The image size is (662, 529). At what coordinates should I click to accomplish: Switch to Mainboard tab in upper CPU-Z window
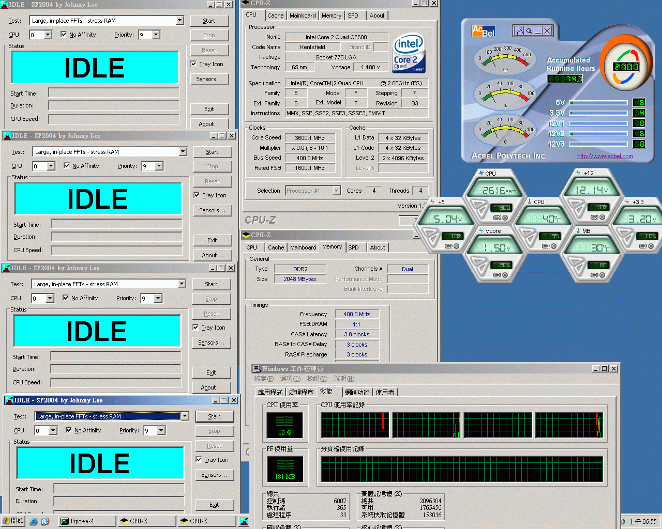(303, 15)
